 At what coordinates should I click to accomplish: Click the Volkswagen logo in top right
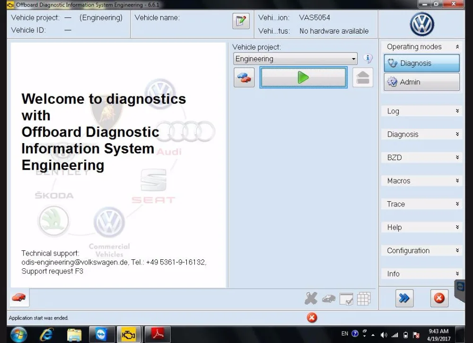coord(422,24)
